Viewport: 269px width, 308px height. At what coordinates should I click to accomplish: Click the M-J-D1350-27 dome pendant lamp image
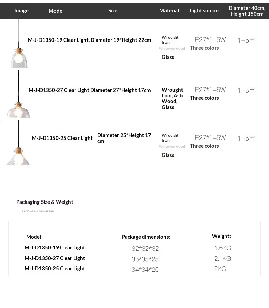18,94
